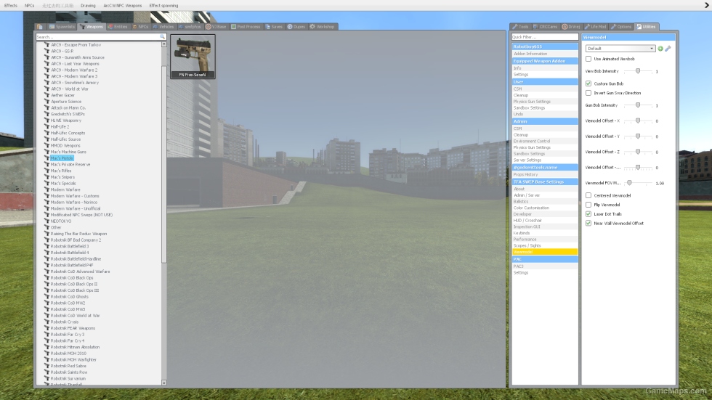712x400 pixels.
Task: Switch to the CRCCars tab
Action: tap(546, 27)
